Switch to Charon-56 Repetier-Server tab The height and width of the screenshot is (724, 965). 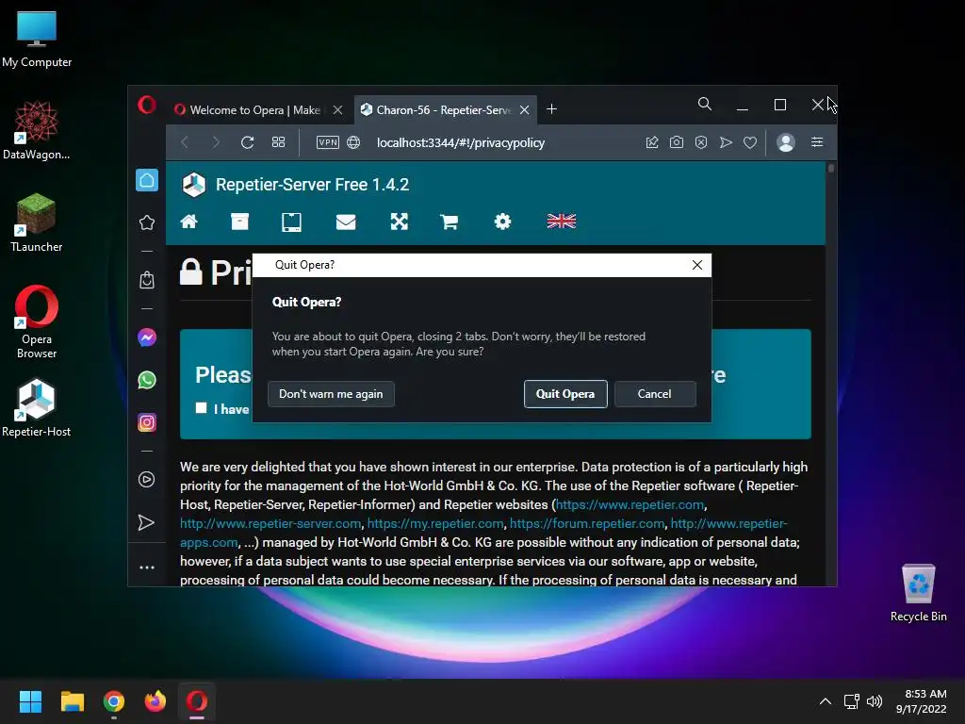435,110
